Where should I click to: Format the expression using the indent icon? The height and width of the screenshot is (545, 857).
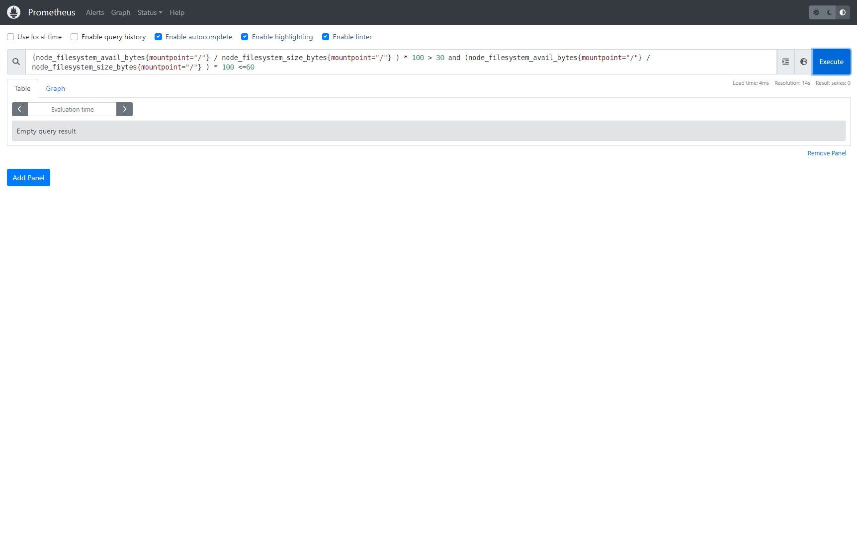coord(785,62)
